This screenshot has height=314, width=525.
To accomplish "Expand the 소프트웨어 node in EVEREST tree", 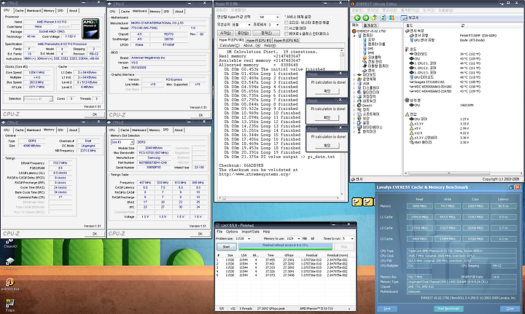I will [354, 114].
